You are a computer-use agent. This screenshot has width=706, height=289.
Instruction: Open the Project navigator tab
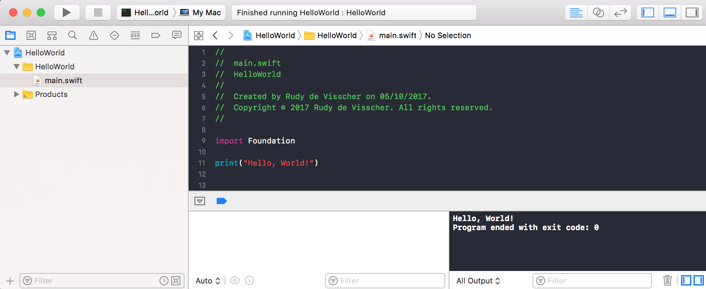pos(10,35)
